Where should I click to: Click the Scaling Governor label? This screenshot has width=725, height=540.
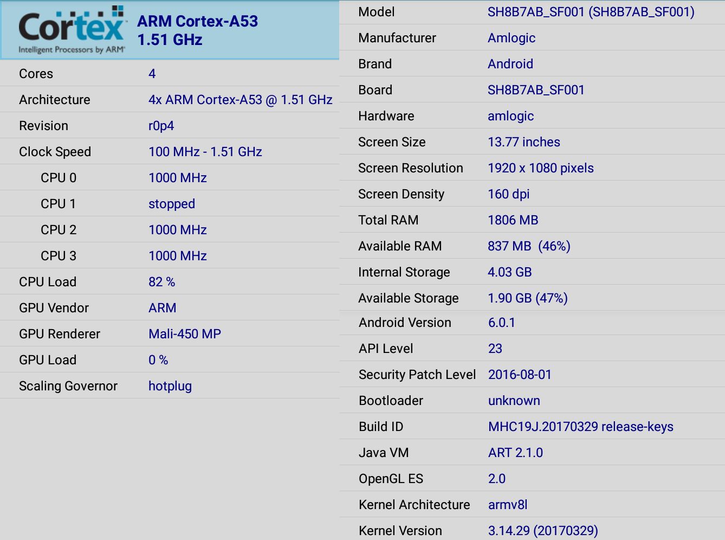(x=68, y=386)
